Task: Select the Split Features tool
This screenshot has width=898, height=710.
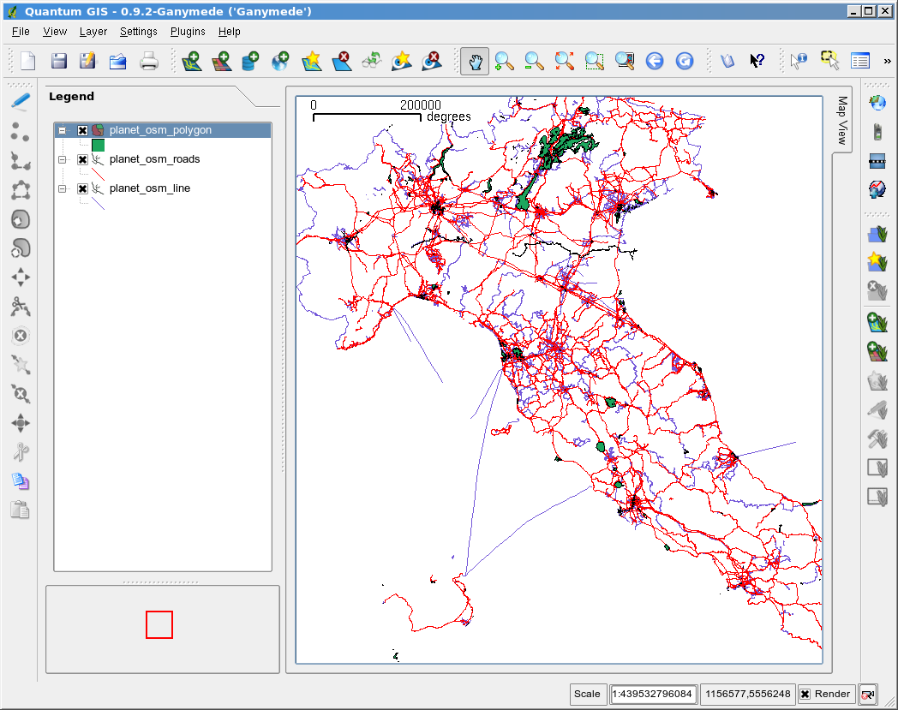Action: coord(21,307)
